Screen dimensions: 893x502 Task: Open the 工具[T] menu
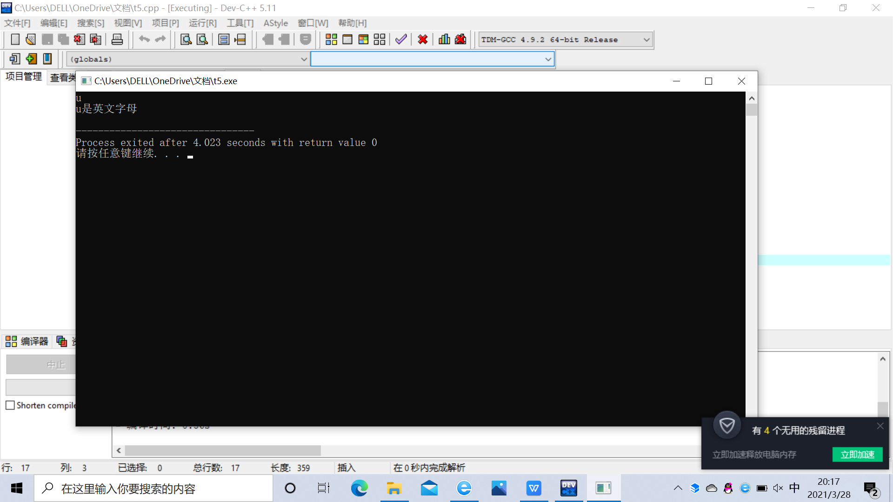tap(240, 23)
